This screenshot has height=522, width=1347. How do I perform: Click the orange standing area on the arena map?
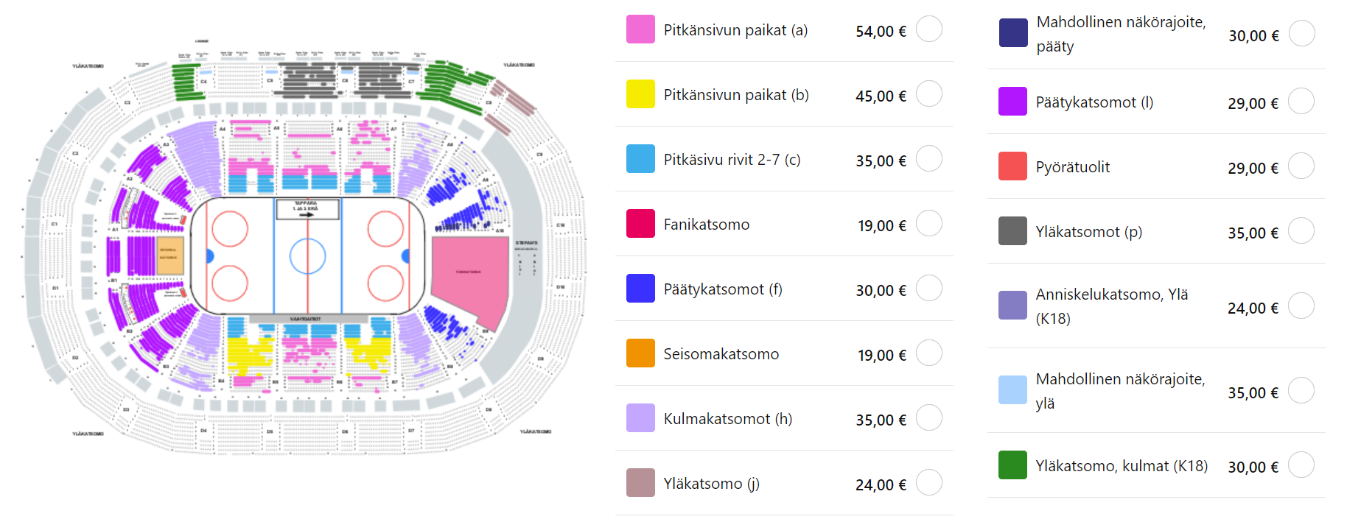pos(169,255)
